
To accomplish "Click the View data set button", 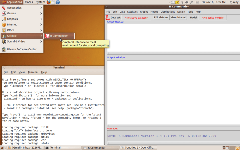I will (x=178, y=17).
